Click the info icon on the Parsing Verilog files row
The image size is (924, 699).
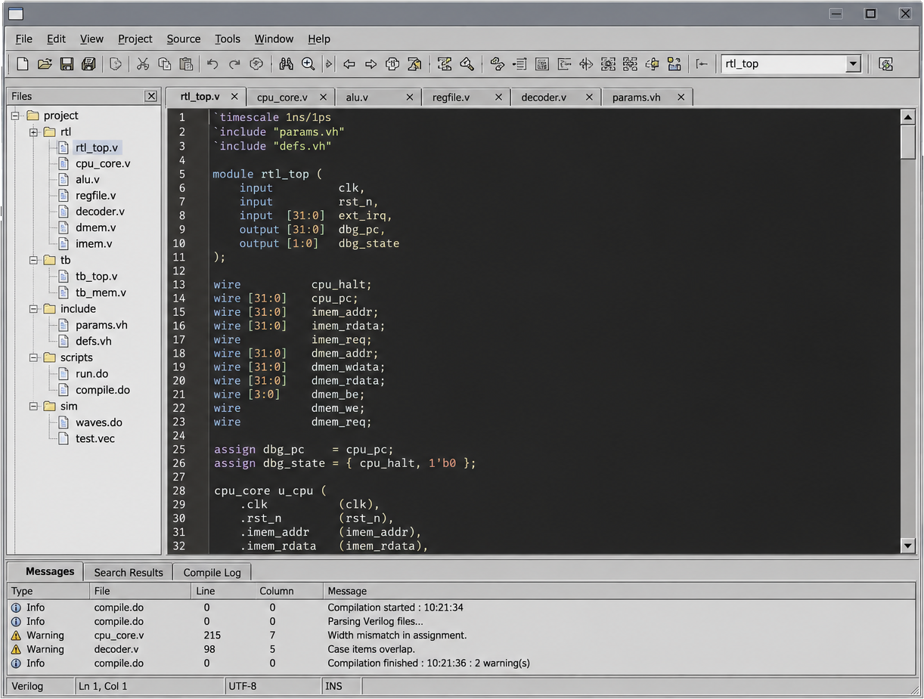[x=17, y=621]
